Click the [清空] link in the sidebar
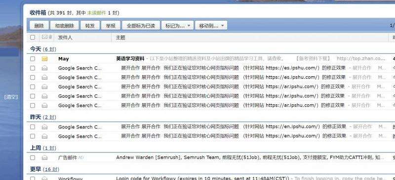395x180 pixels. pos(11,97)
